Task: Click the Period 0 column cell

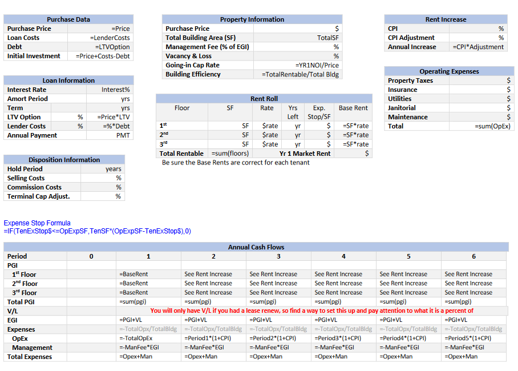Action: point(91,256)
